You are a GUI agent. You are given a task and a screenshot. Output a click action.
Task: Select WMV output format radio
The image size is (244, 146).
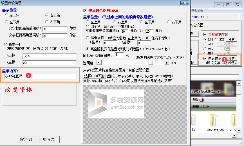[x=205, y=49]
